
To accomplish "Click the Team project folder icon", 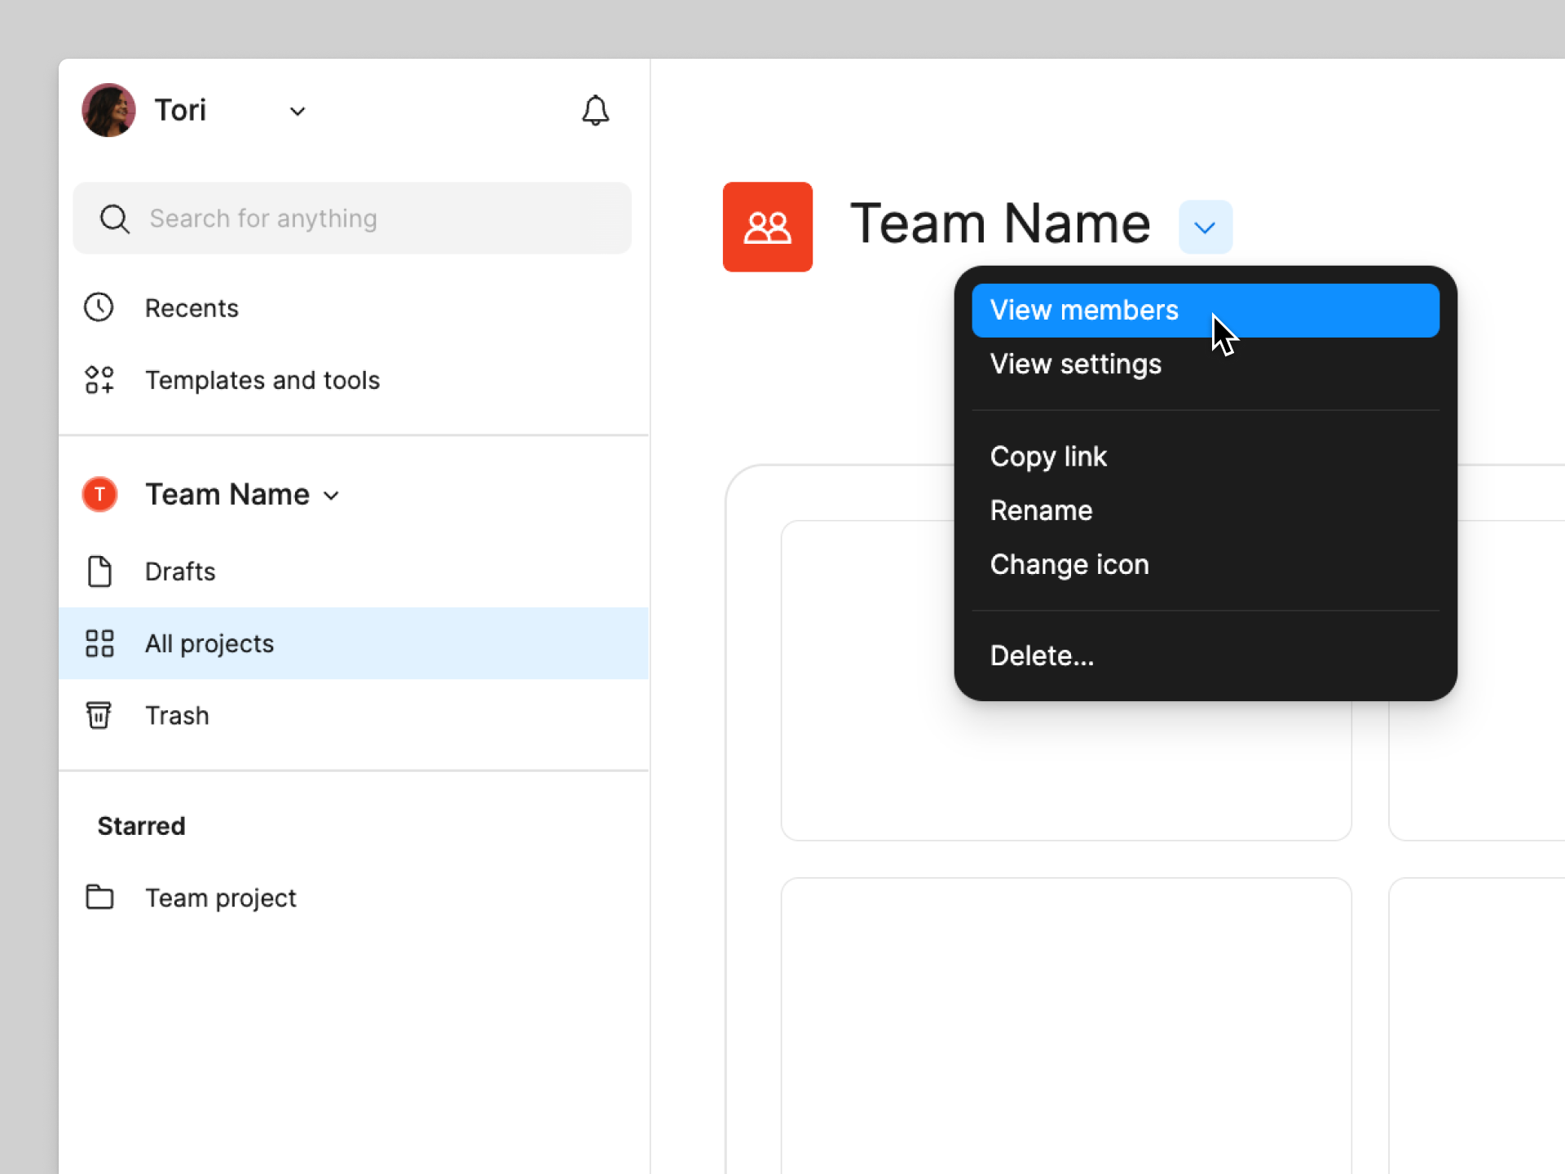I will click(99, 897).
